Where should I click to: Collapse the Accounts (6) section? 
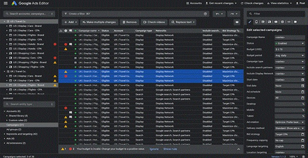pos(4,111)
